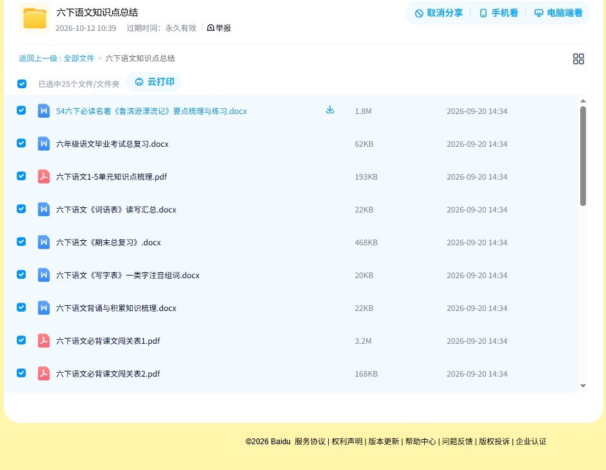Click Word icon of 54六下必读名著 file
Viewport: 606px width, 470px height.
click(44, 111)
